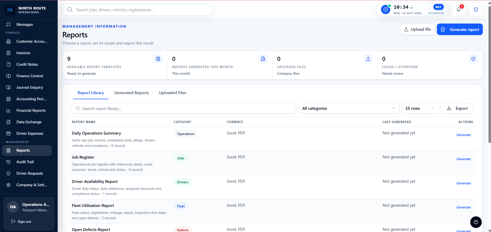491x232 pixels.
Task: Click the Failed / Attention shield icon
Action: click(473, 59)
